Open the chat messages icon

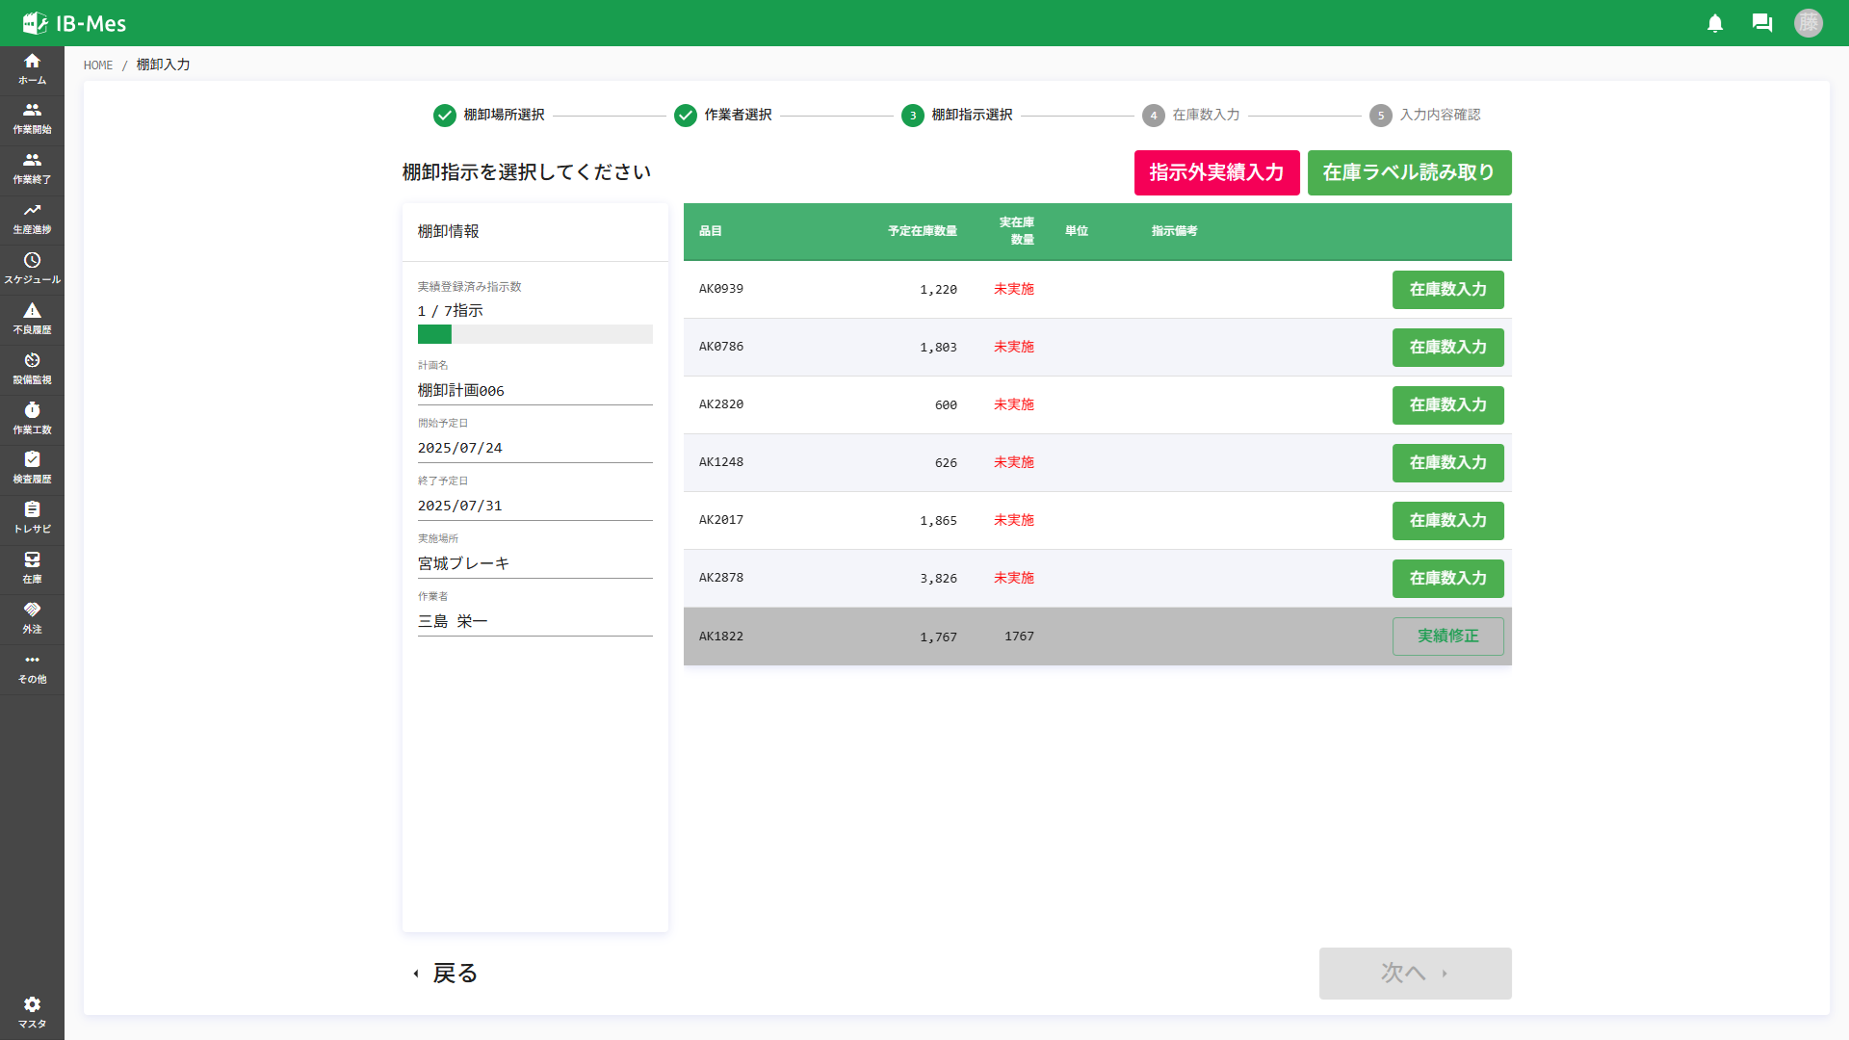click(1762, 23)
